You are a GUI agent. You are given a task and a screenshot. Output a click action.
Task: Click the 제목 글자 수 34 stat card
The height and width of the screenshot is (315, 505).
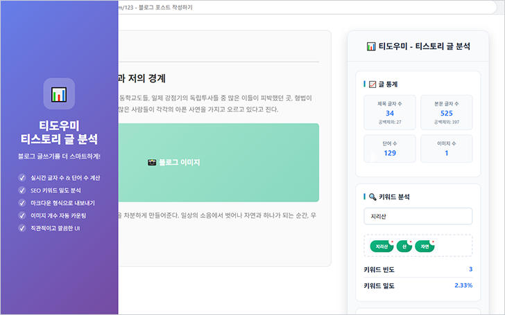coord(390,112)
